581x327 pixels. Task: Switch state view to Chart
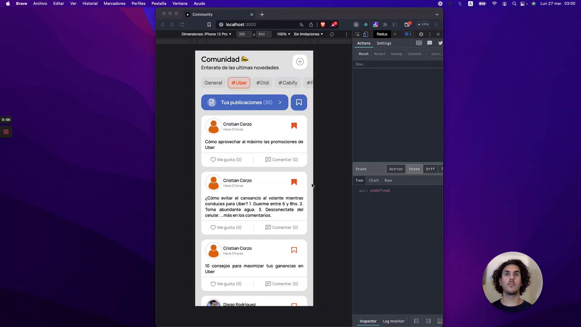coord(374,180)
